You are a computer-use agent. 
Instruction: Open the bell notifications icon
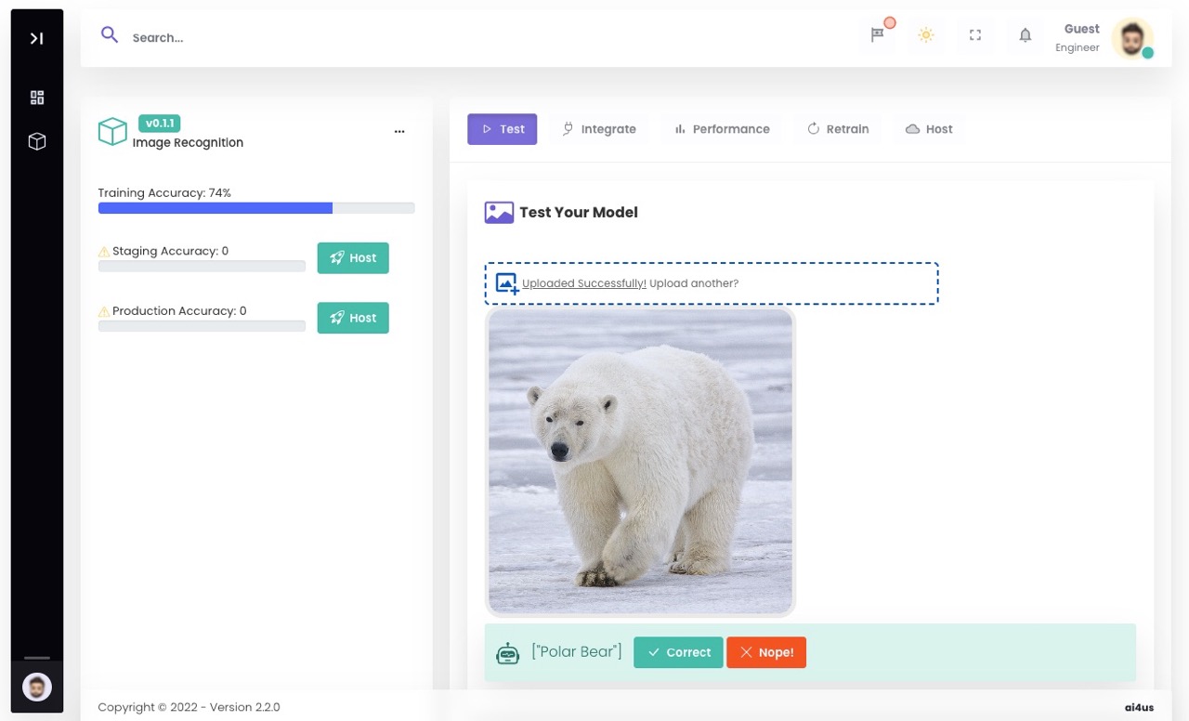(1025, 35)
